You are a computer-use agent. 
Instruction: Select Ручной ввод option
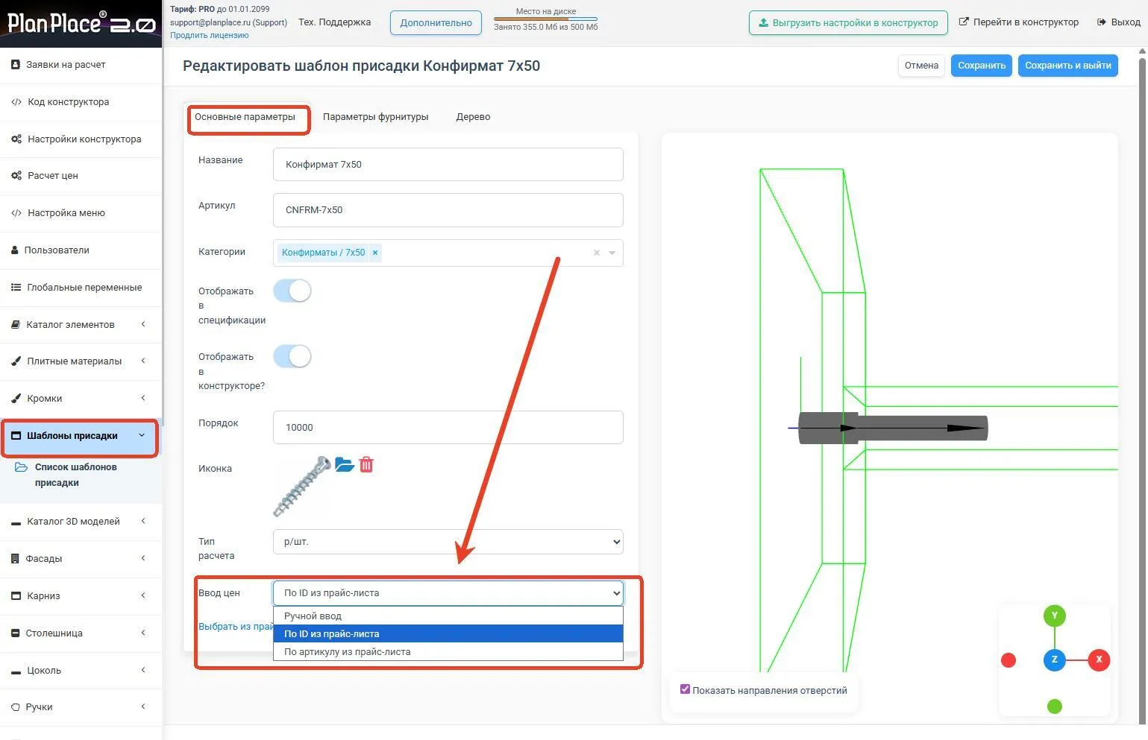point(448,616)
